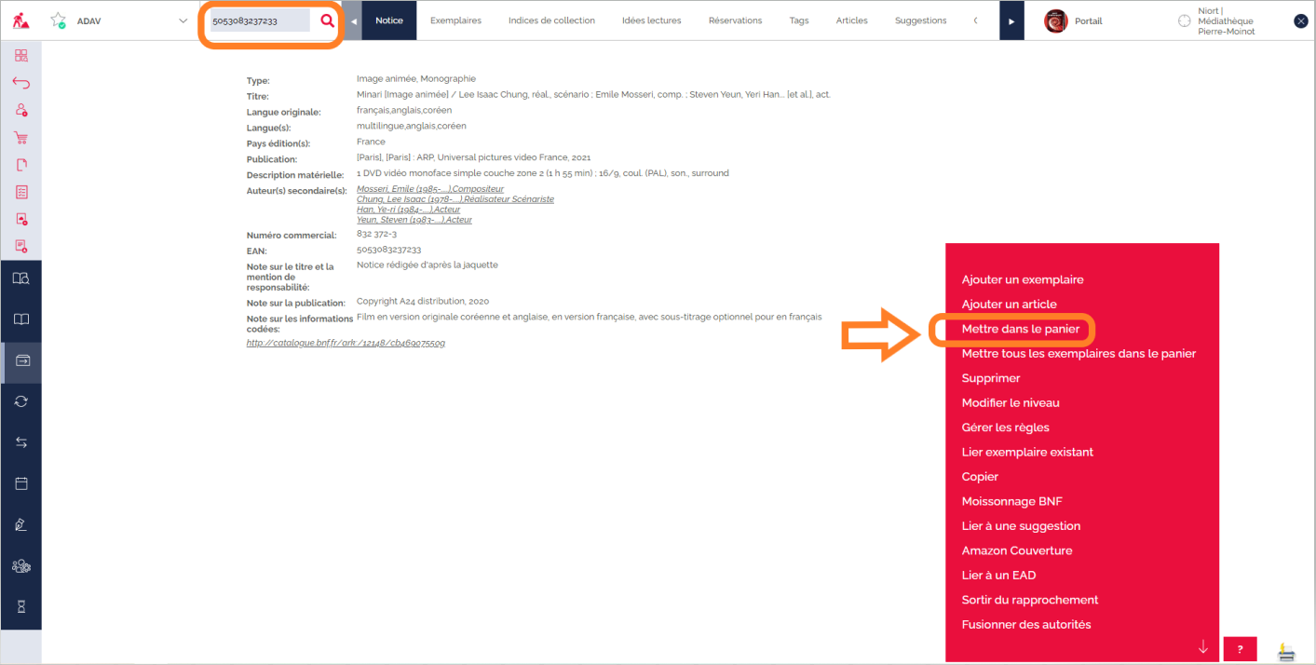The height and width of the screenshot is (665, 1316).
Task: Select Fusionner des autorités
Action: coord(1026,625)
